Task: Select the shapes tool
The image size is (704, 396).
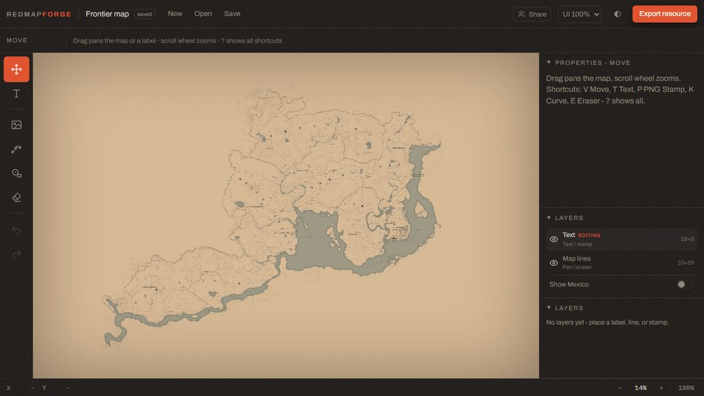Action: coord(16,173)
